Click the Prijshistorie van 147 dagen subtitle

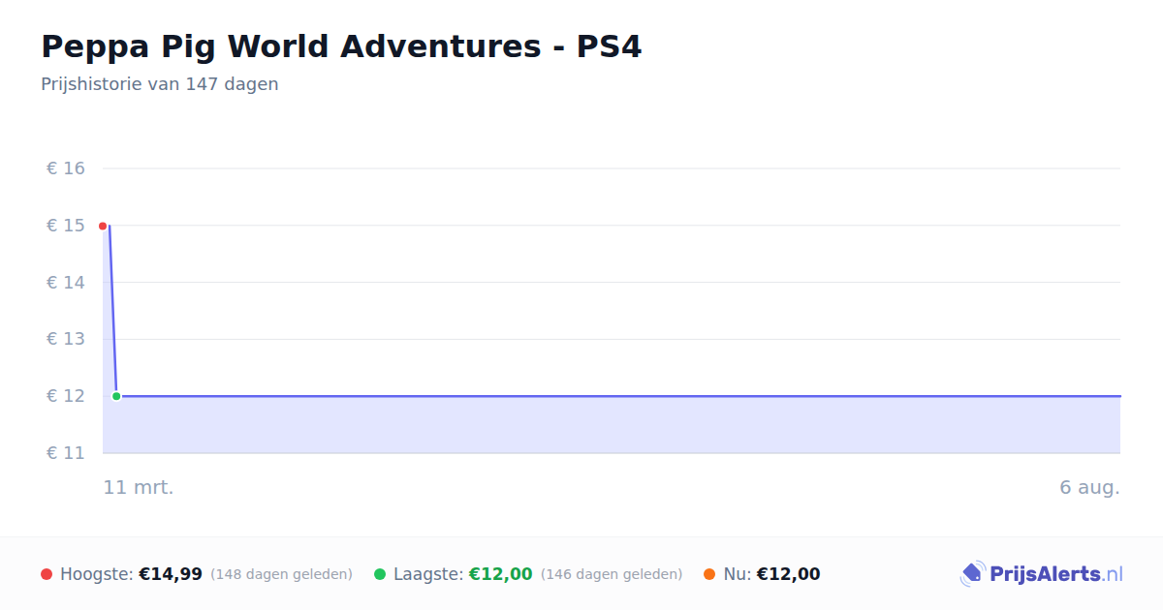tap(160, 84)
